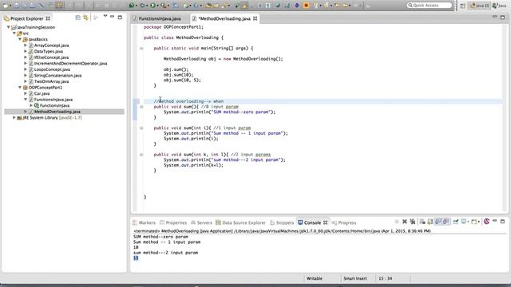This screenshot has width=511, height=287.
Task: Click Remove Launch icon in Console
Action: pyautogui.click(x=405, y=222)
